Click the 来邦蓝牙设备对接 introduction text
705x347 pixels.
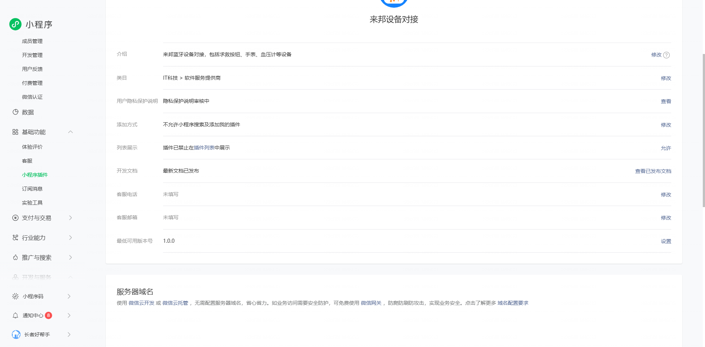tap(227, 54)
